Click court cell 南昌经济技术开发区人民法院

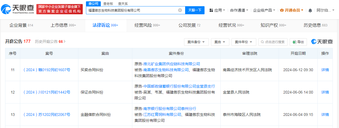(x=247, y=70)
